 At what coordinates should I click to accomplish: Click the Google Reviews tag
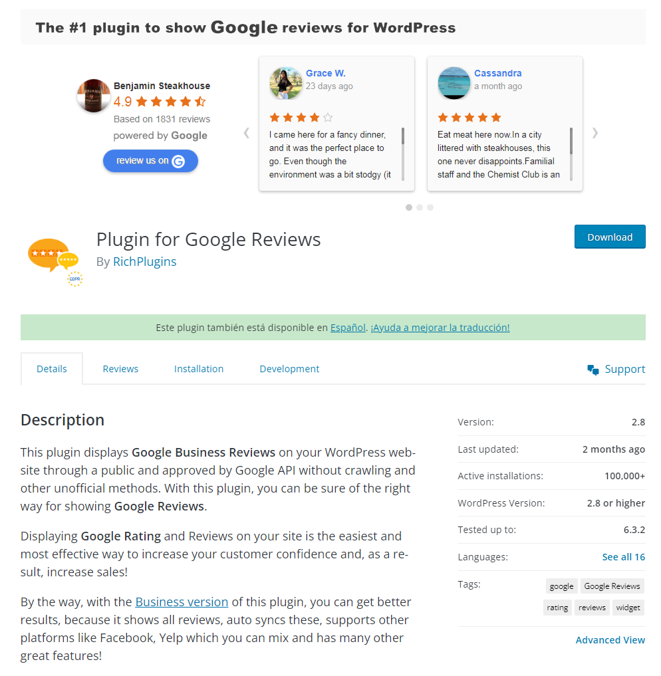tap(612, 586)
